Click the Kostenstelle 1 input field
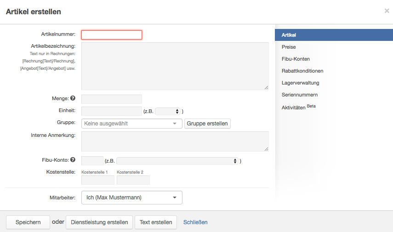Screen dimensions: 393x232 pyautogui.click(x=98, y=180)
